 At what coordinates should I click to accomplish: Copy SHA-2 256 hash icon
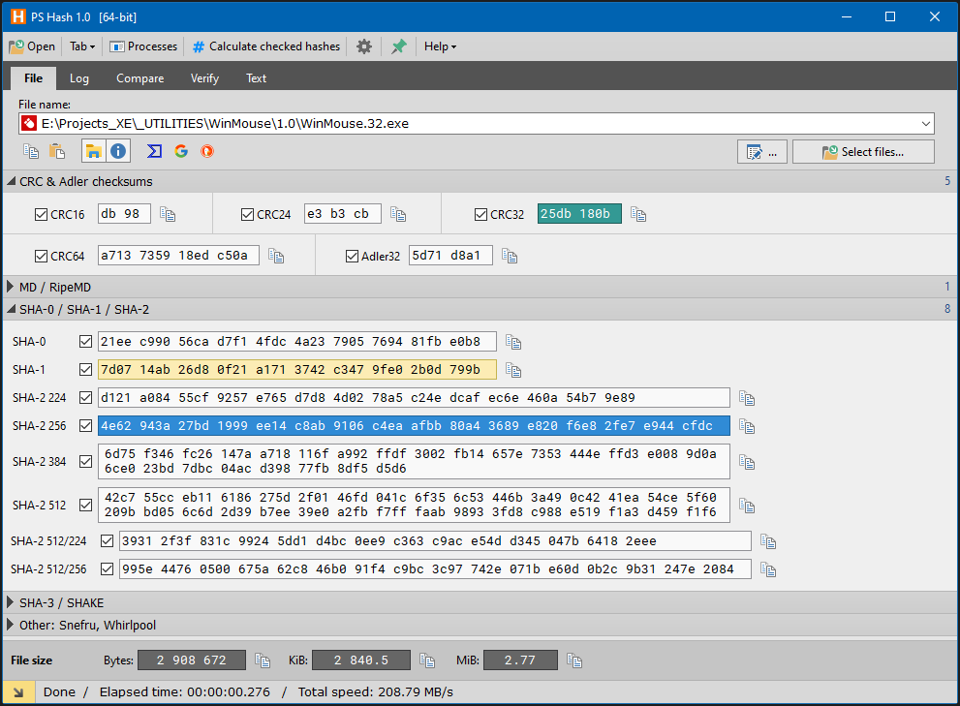[x=747, y=427]
